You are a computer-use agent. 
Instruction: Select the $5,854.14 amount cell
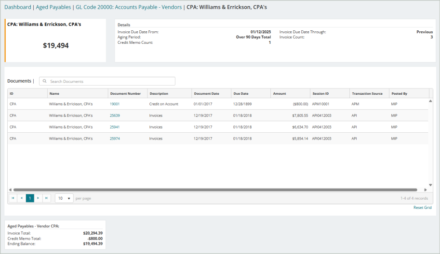[x=291, y=139]
